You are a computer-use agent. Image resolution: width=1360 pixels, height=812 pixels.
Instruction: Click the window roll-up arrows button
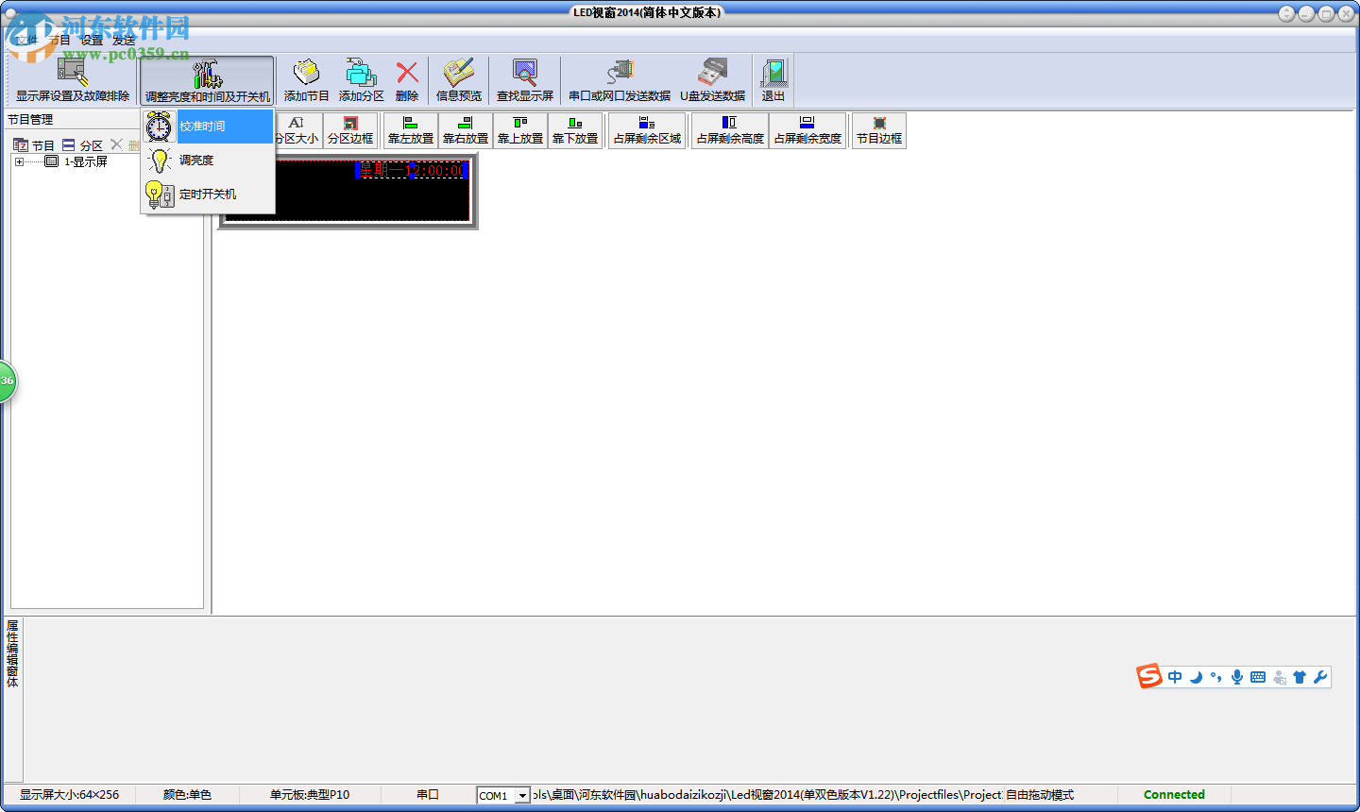coord(1287,13)
